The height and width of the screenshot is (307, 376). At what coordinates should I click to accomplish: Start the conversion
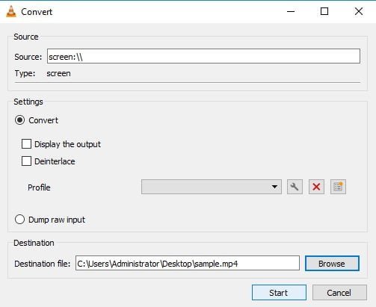coord(279,293)
